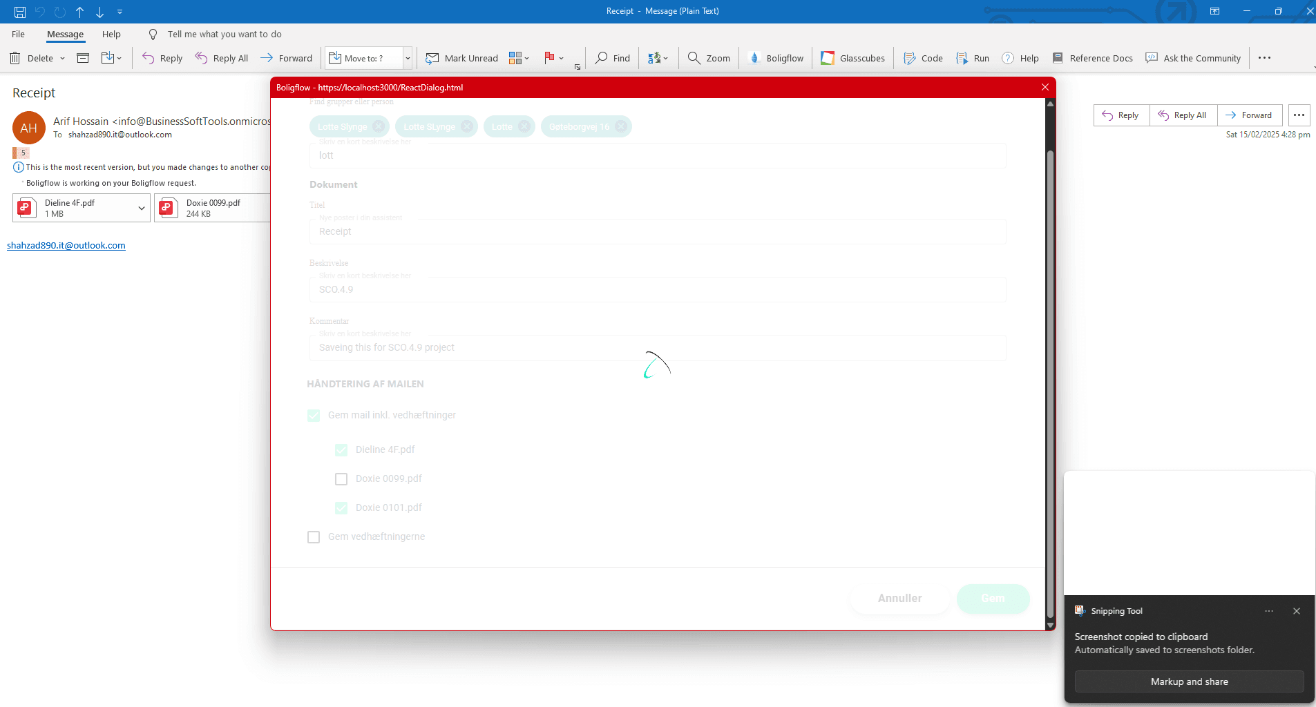Check the Doxie 0099.pdf checkbox

341,479
